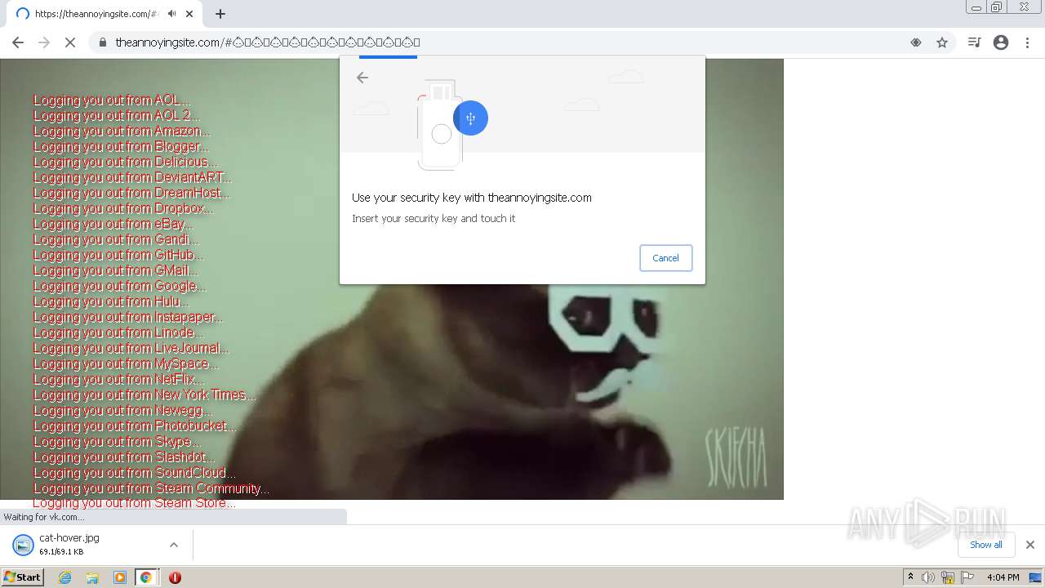Launch Internet Explorer from taskbar

click(x=64, y=577)
